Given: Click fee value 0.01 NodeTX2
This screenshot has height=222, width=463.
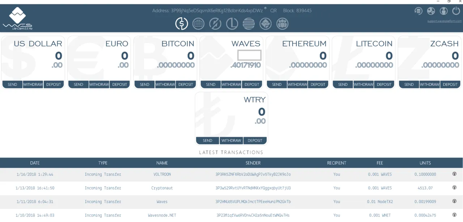Looking at the screenshot, I should 380,202.
